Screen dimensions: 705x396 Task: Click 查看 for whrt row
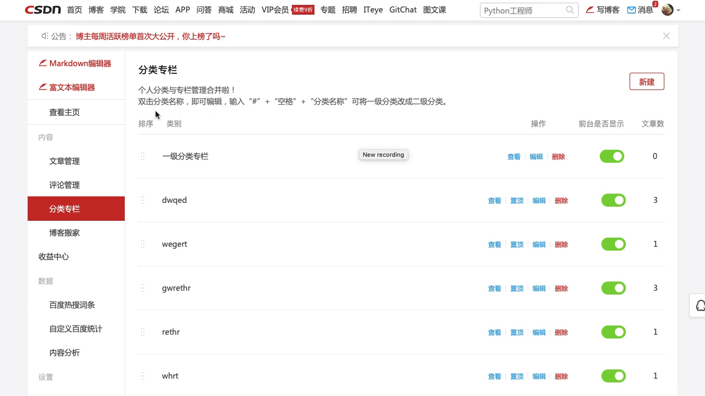point(495,376)
